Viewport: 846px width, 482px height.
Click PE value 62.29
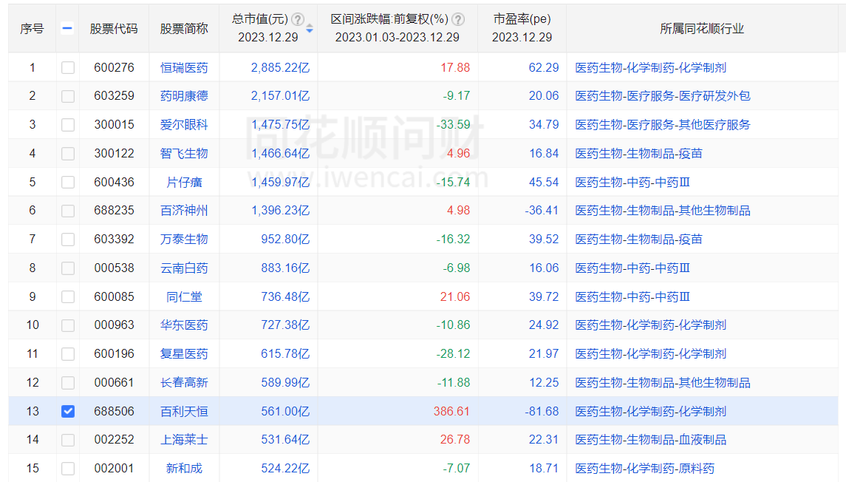click(544, 67)
